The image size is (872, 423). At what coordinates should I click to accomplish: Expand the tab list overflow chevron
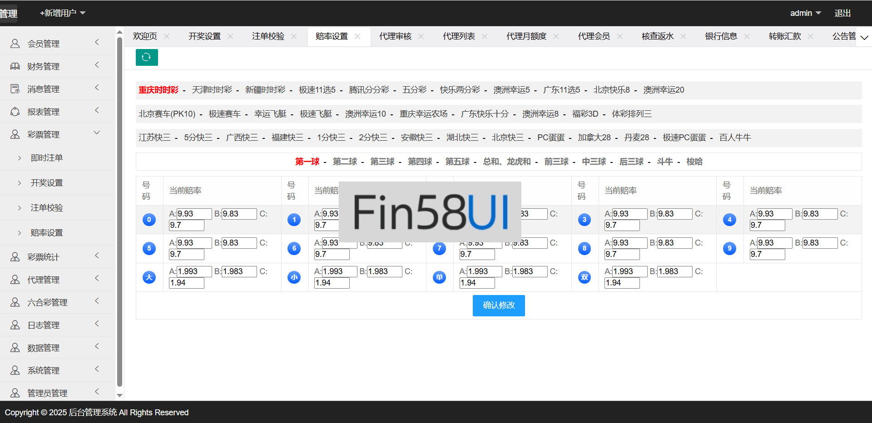(864, 37)
